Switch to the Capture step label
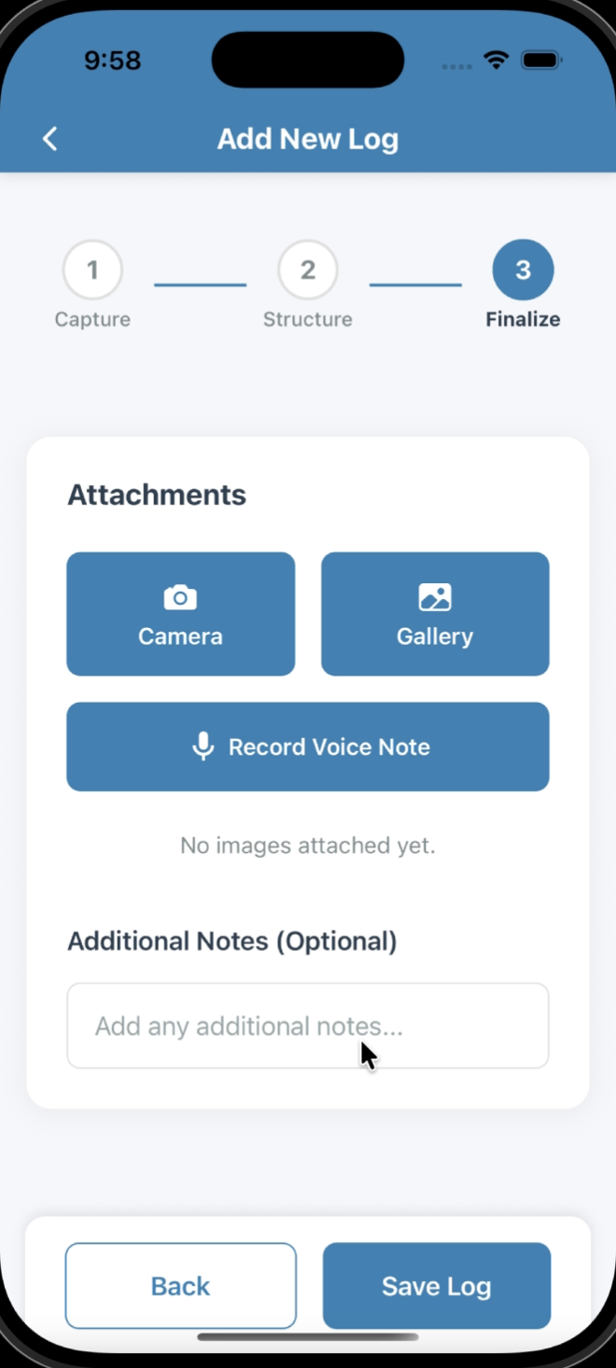The height and width of the screenshot is (1368, 616). [x=92, y=318]
